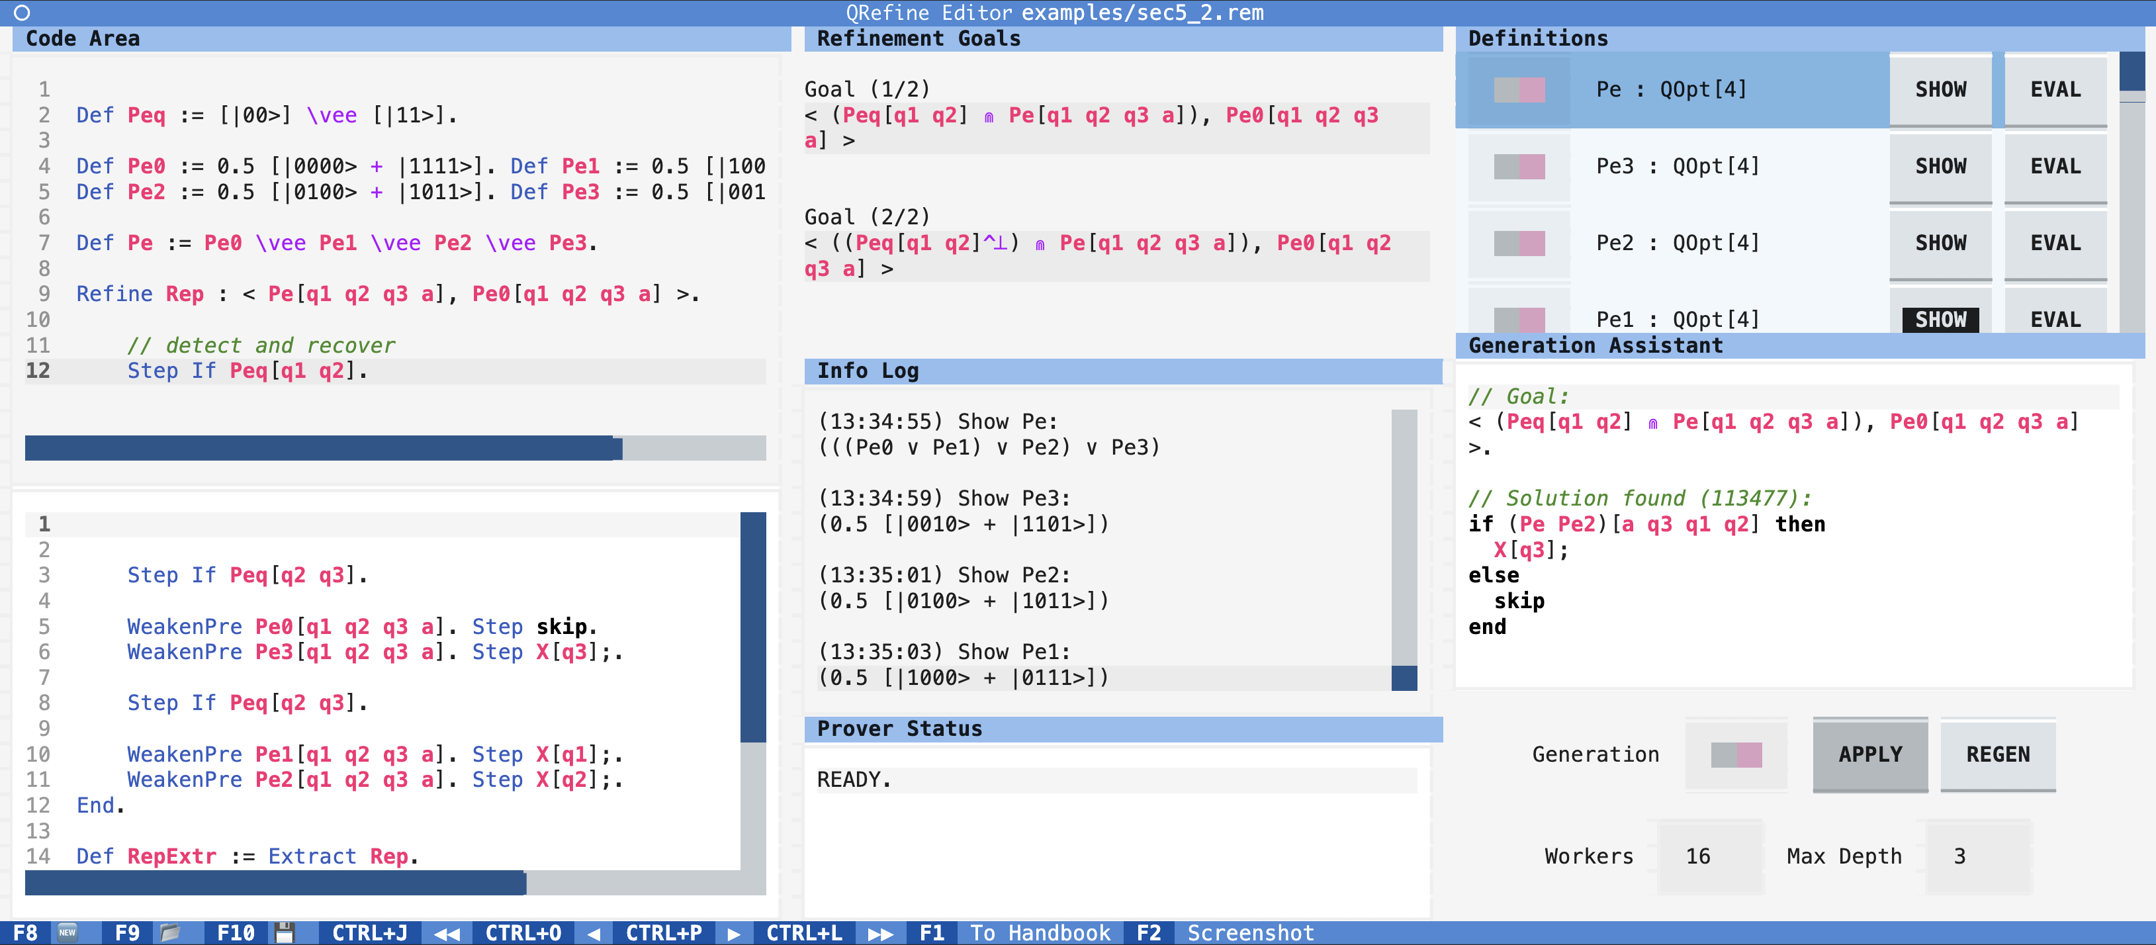Click code line 9 'Refine Rep'
2156x945 pixels.
[388, 294]
